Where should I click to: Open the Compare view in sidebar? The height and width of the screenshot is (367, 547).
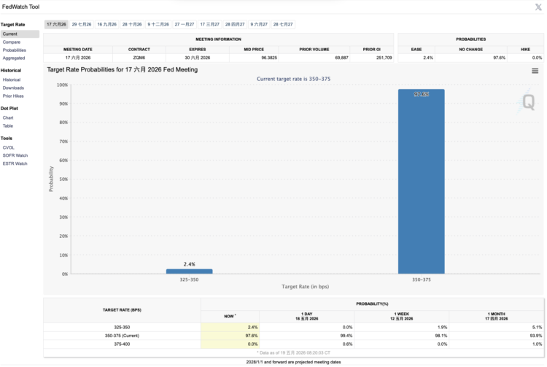click(12, 42)
